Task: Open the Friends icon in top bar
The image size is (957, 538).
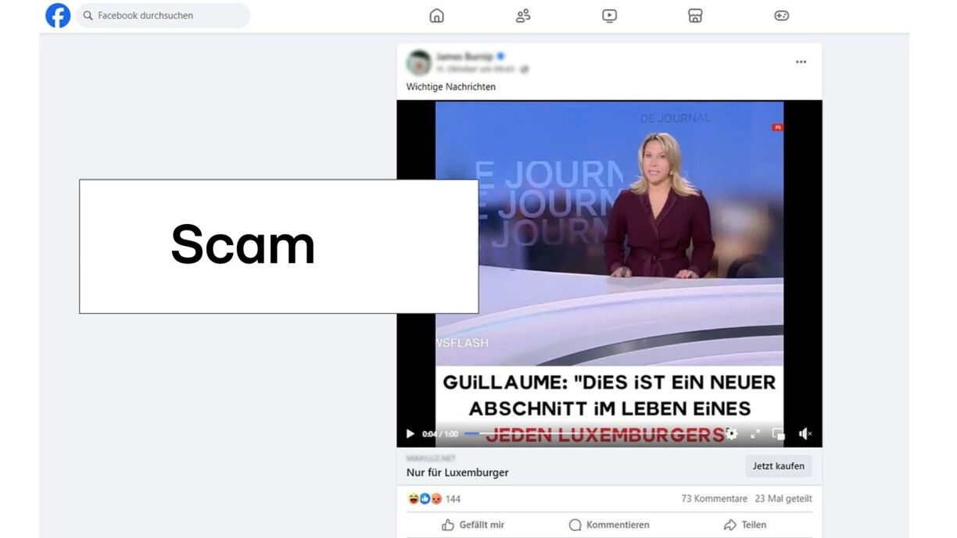Action: click(523, 16)
